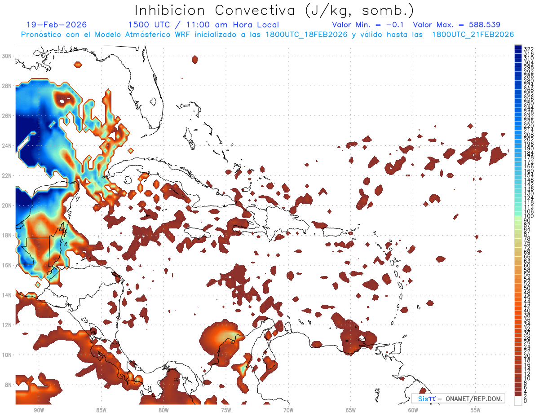Click the '85W' longitude label
539x416 pixels.
(101, 411)
